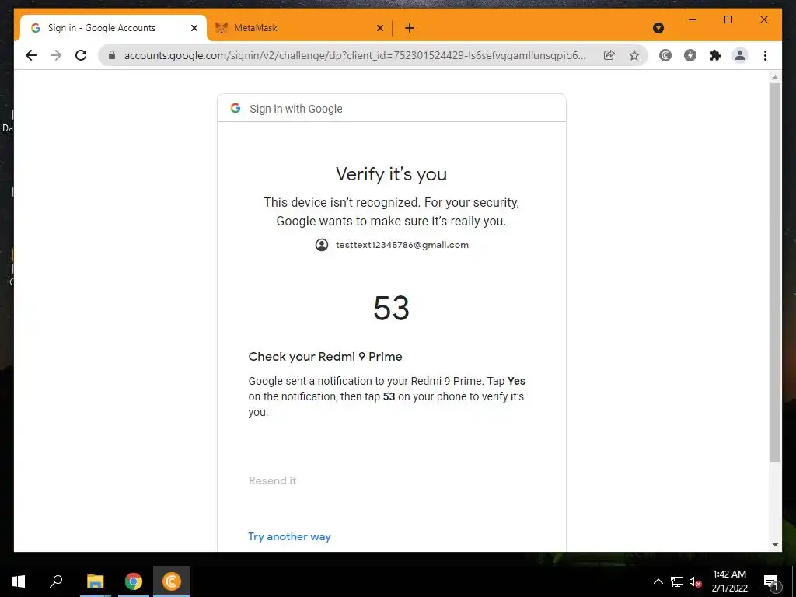Open a new browser tab
Image resolution: width=796 pixels, height=597 pixels.
[410, 28]
